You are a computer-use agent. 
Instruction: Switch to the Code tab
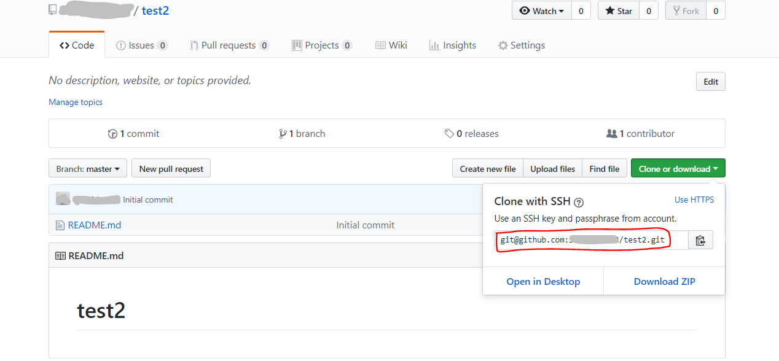77,45
